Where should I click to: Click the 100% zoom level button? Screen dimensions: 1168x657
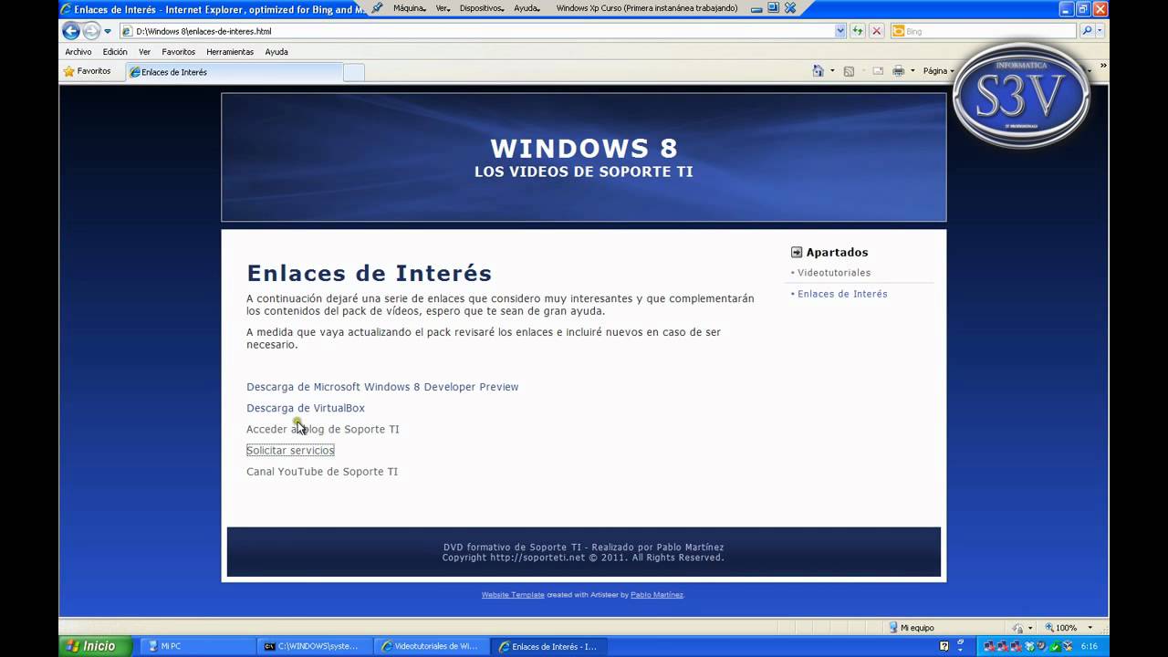tap(1061, 628)
